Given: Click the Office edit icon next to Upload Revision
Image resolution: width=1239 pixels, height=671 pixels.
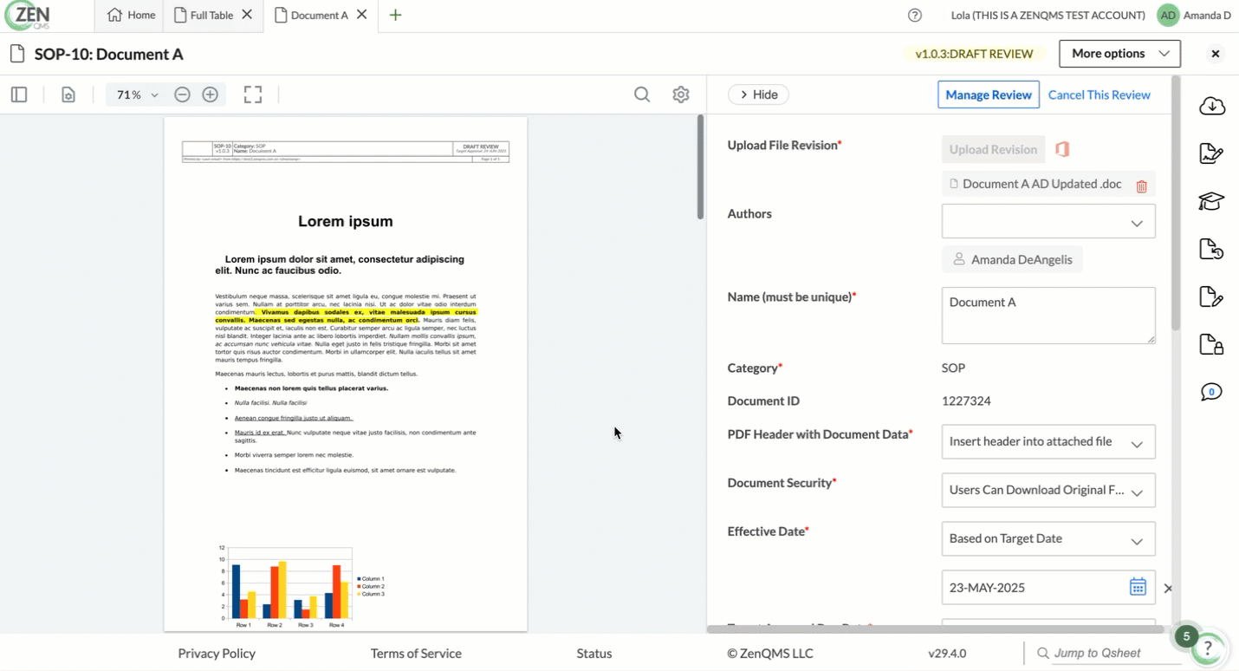Looking at the screenshot, I should [x=1062, y=149].
